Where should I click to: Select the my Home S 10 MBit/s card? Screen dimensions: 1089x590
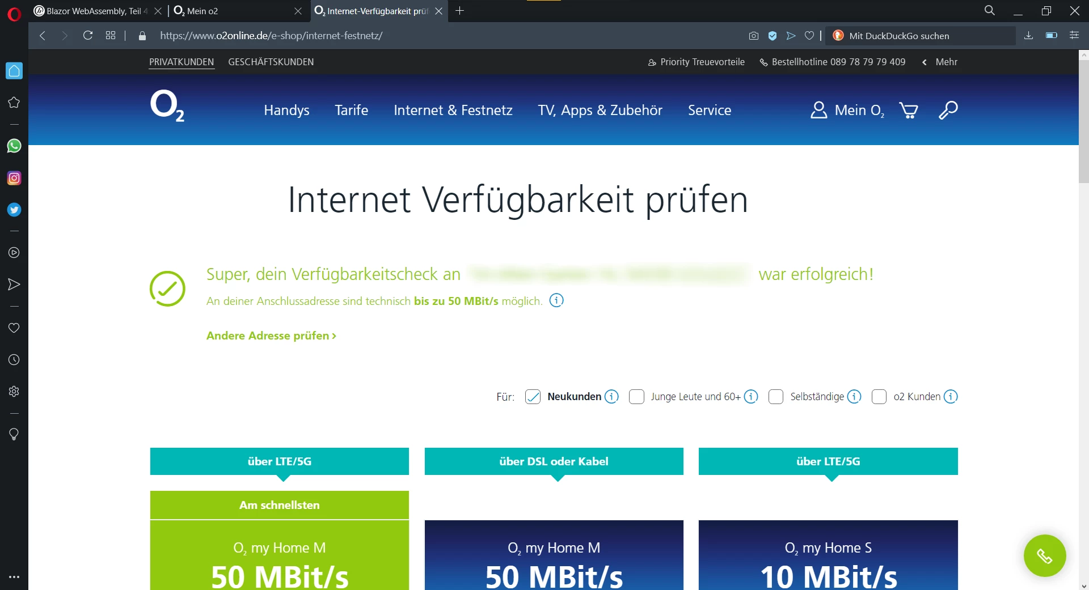click(828, 555)
